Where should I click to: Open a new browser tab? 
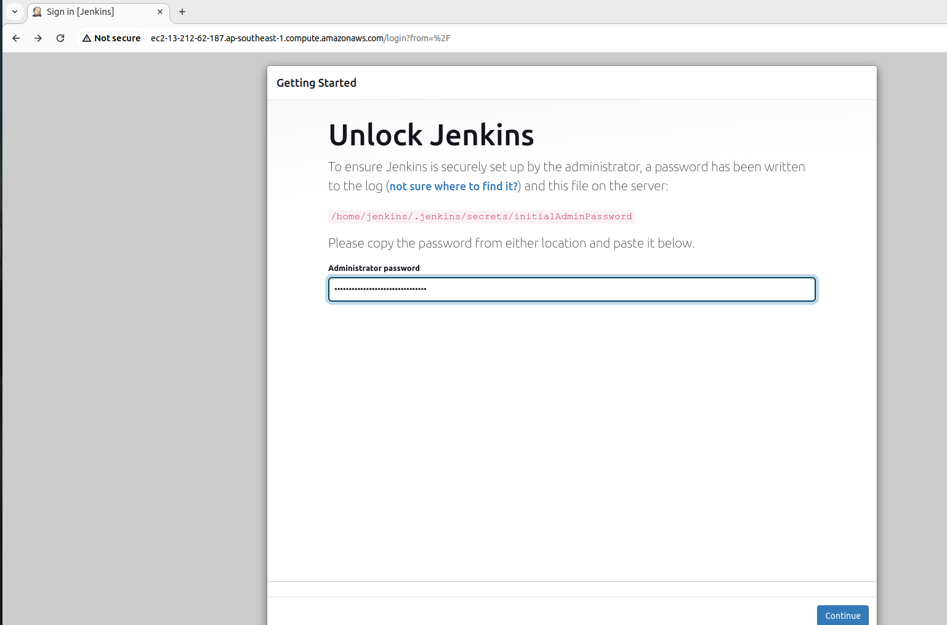pyautogui.click(x=182, y=12)
